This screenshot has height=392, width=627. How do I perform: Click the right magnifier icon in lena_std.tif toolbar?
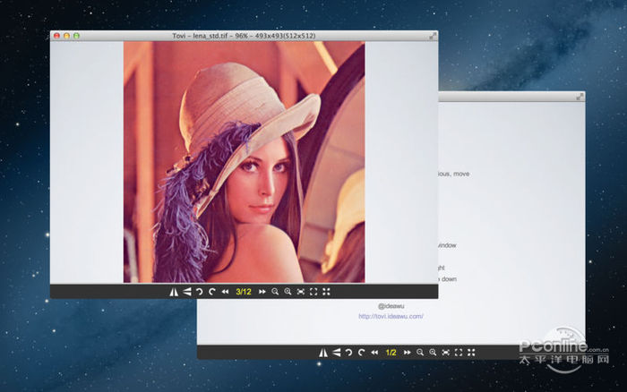click(x=288, y=292)
